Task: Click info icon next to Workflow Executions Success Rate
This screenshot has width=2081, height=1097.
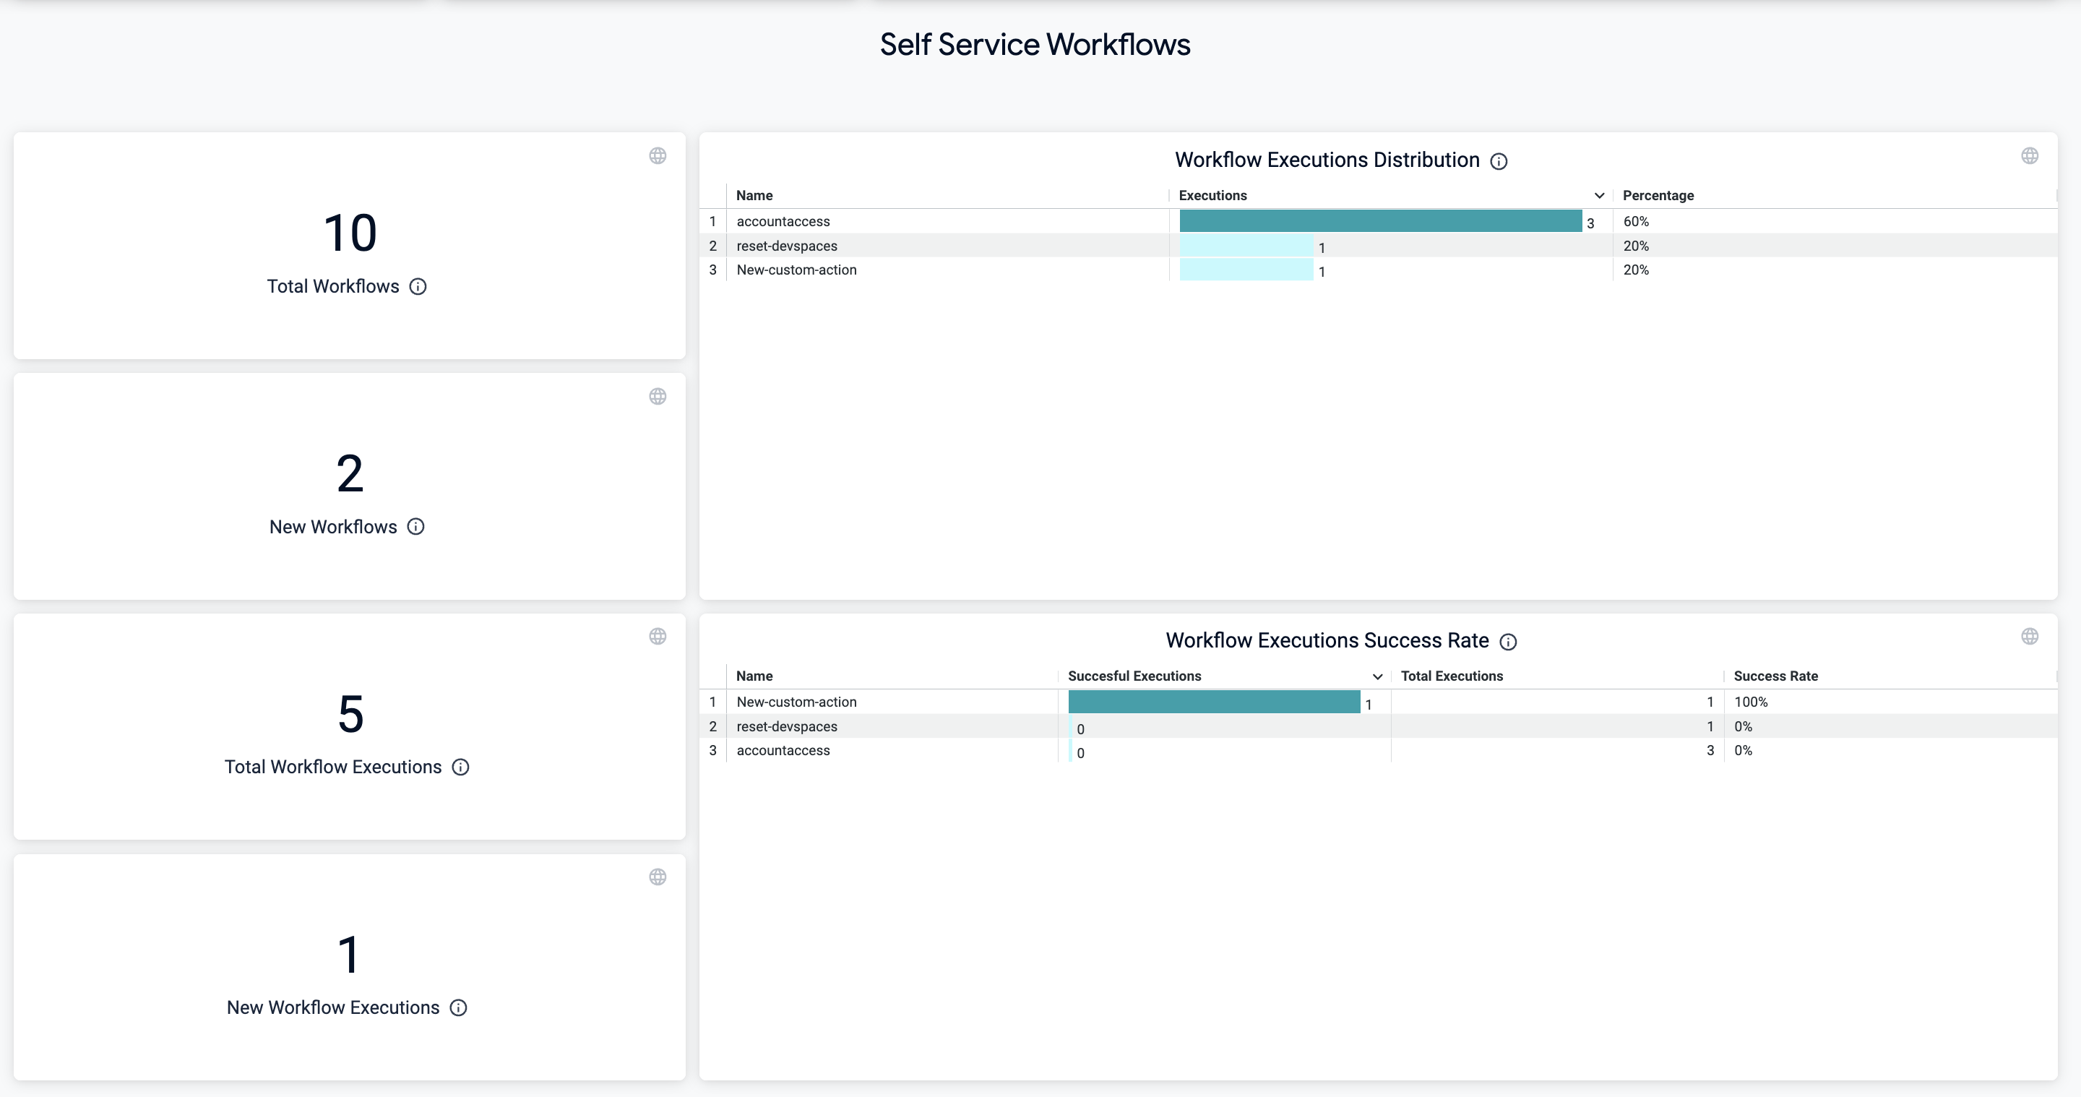Action: (1508, 642)
